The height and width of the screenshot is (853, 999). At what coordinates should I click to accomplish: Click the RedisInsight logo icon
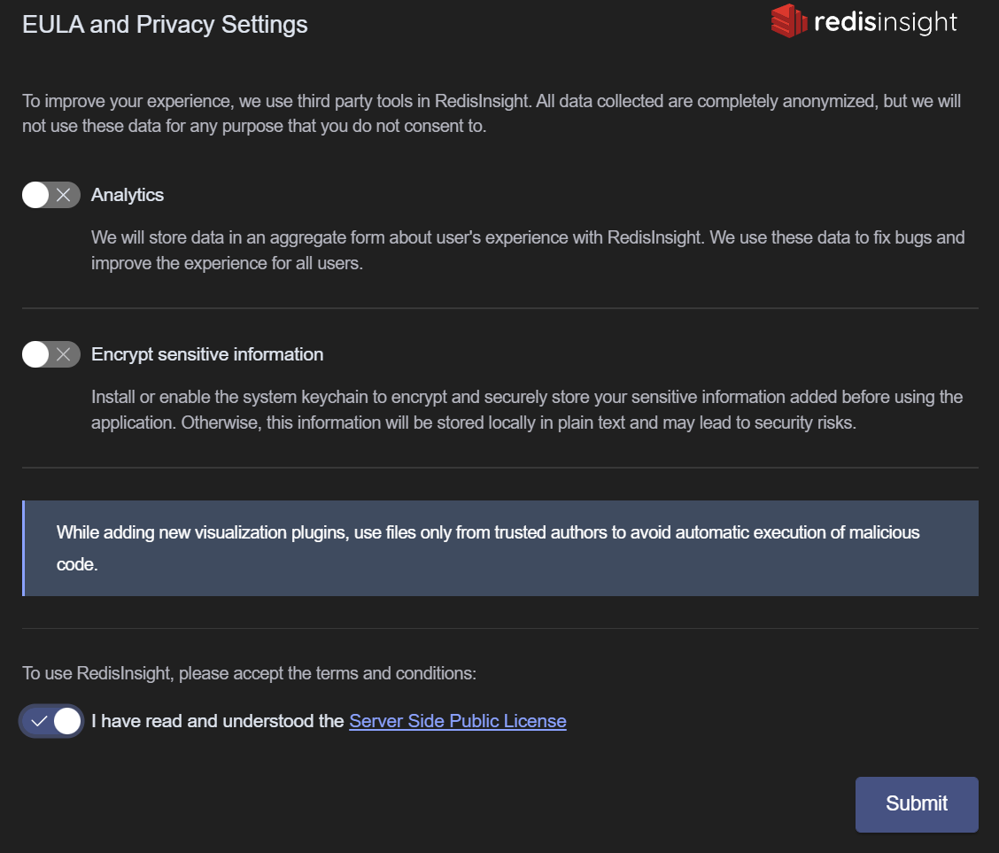click(787, 21)
